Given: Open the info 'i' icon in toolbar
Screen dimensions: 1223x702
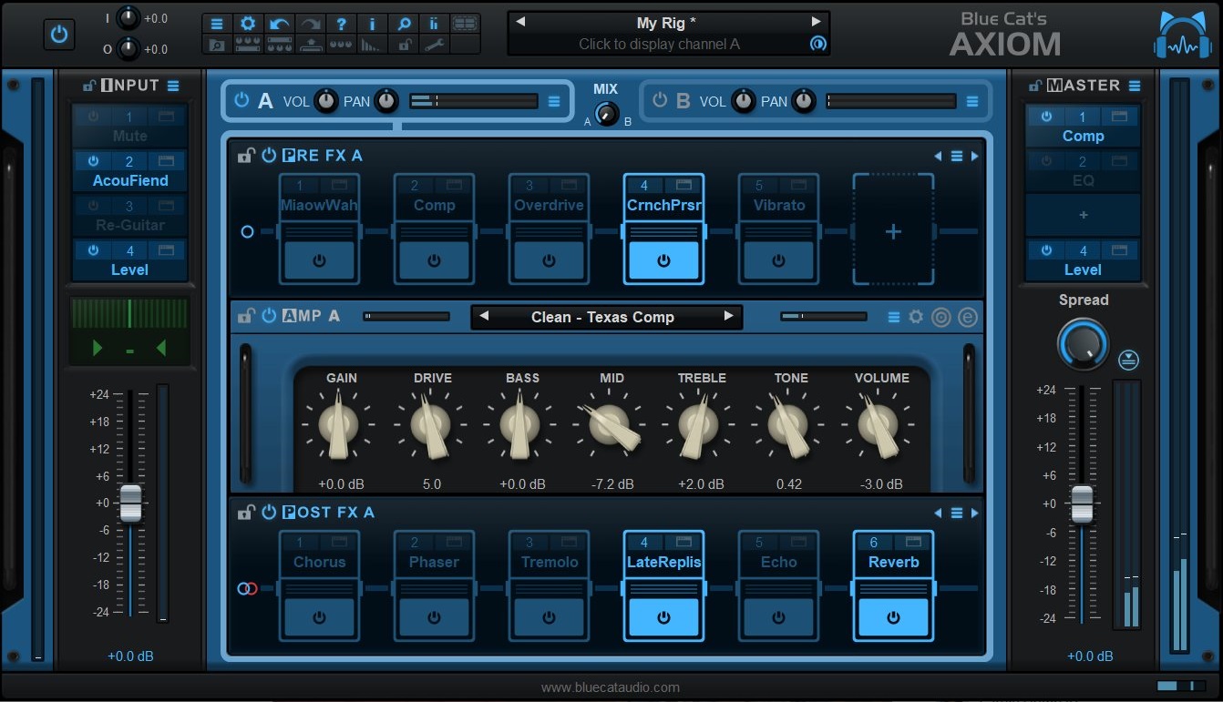Looking at the screenshot, I should [372, 24].
